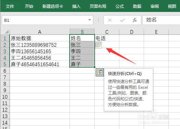
Task: Select row 5 header
Action: click(x=5, y=64)
